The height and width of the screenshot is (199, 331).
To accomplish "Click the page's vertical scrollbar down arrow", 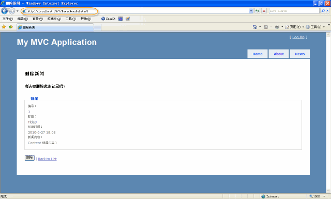I will click(328, 191).
